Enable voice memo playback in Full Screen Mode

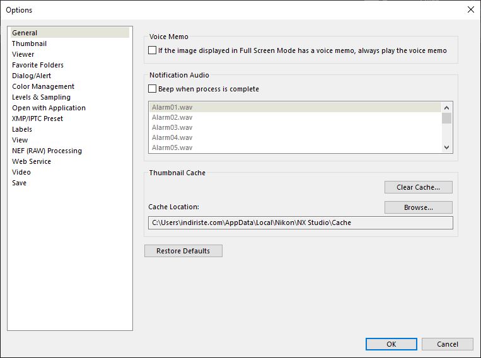click(x=152, y=50)
